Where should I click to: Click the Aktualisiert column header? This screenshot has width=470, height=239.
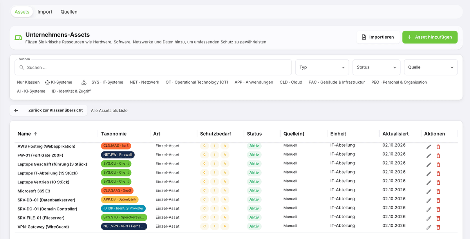396,134
